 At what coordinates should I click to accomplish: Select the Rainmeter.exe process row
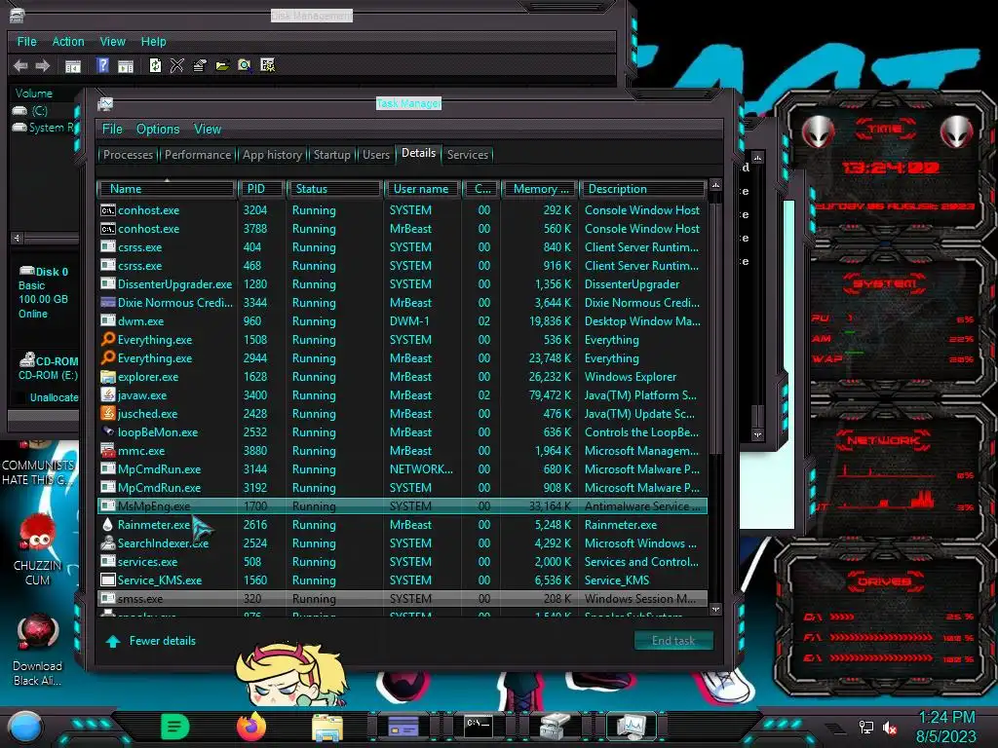click(x=403, y=525)
